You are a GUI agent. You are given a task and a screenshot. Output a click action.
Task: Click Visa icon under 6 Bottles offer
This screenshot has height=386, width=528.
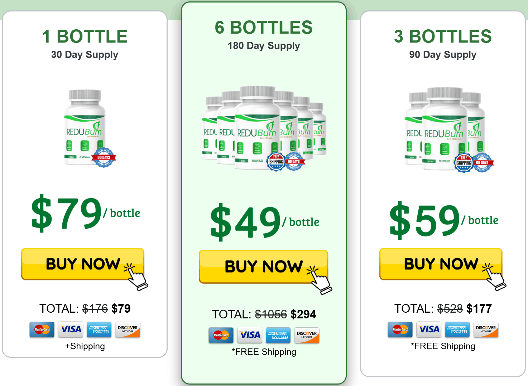point(250,335)
